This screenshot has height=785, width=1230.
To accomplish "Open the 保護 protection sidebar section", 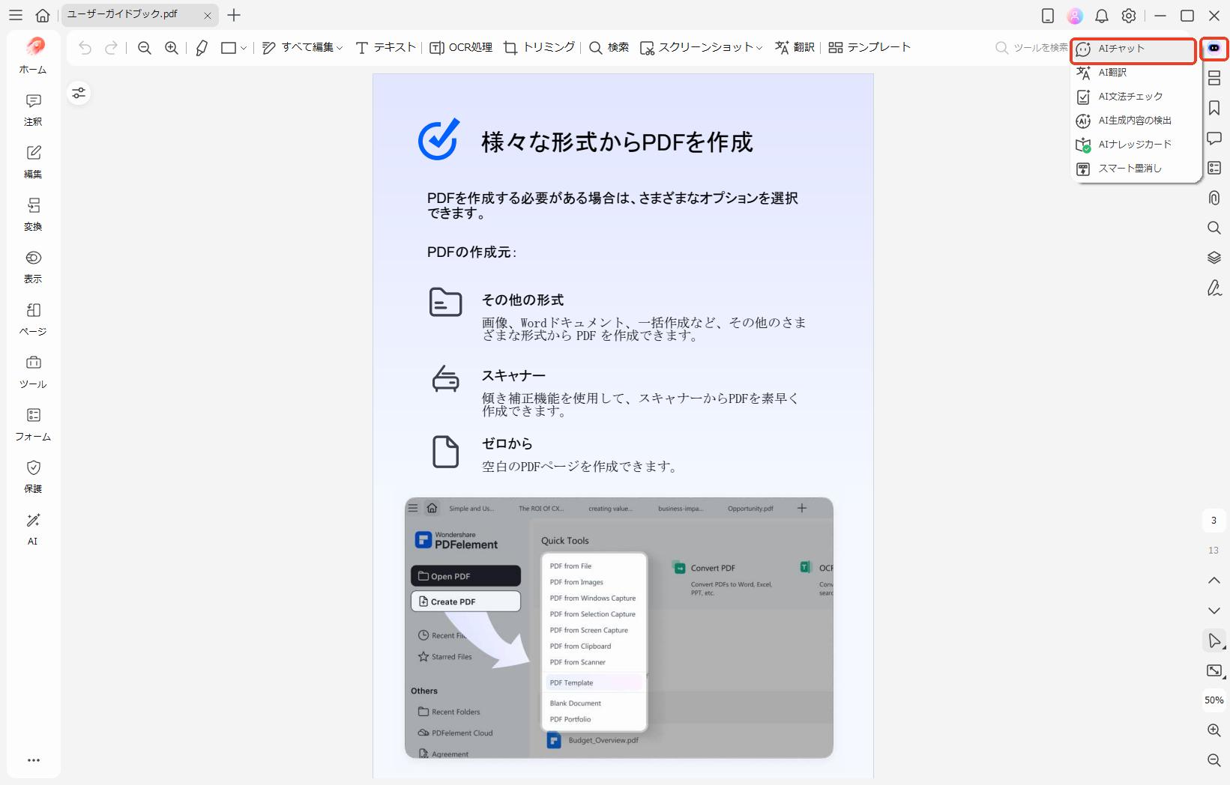I will 32,477.
